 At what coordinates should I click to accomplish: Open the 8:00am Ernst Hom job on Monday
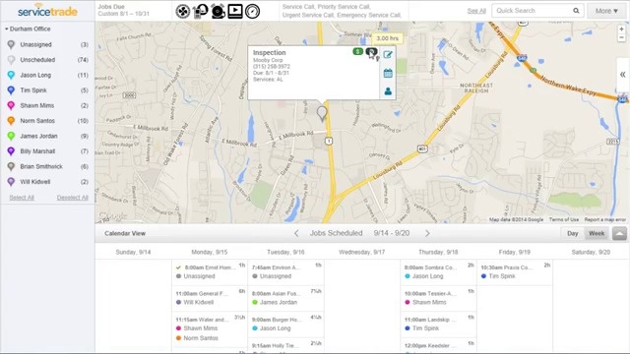[x=210, y=271]
